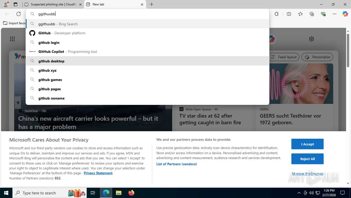Open the network tray icon
Image resolution: width=351 pixels, height=198 pixels.
(318, 193)
